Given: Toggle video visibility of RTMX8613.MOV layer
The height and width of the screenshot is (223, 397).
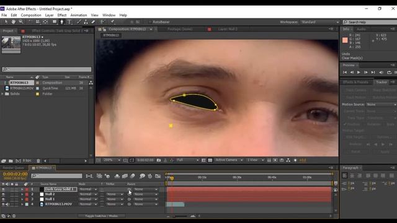Looking at the screenshot, I should coord(3,204).
